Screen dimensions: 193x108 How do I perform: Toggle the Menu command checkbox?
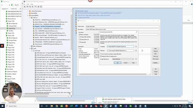click(80, 34)
